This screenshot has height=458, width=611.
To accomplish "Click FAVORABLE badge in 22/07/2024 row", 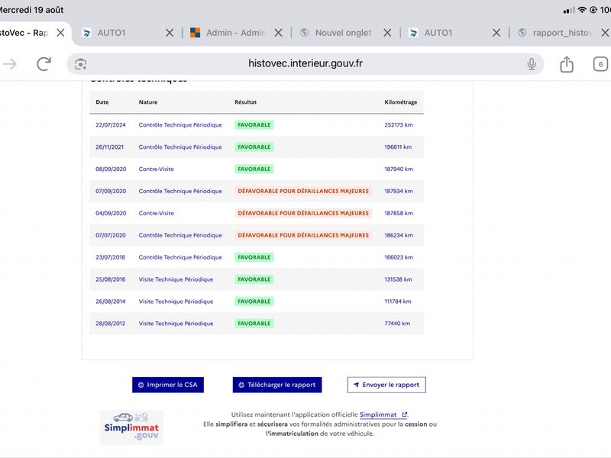I will click(x=254, y=125).
